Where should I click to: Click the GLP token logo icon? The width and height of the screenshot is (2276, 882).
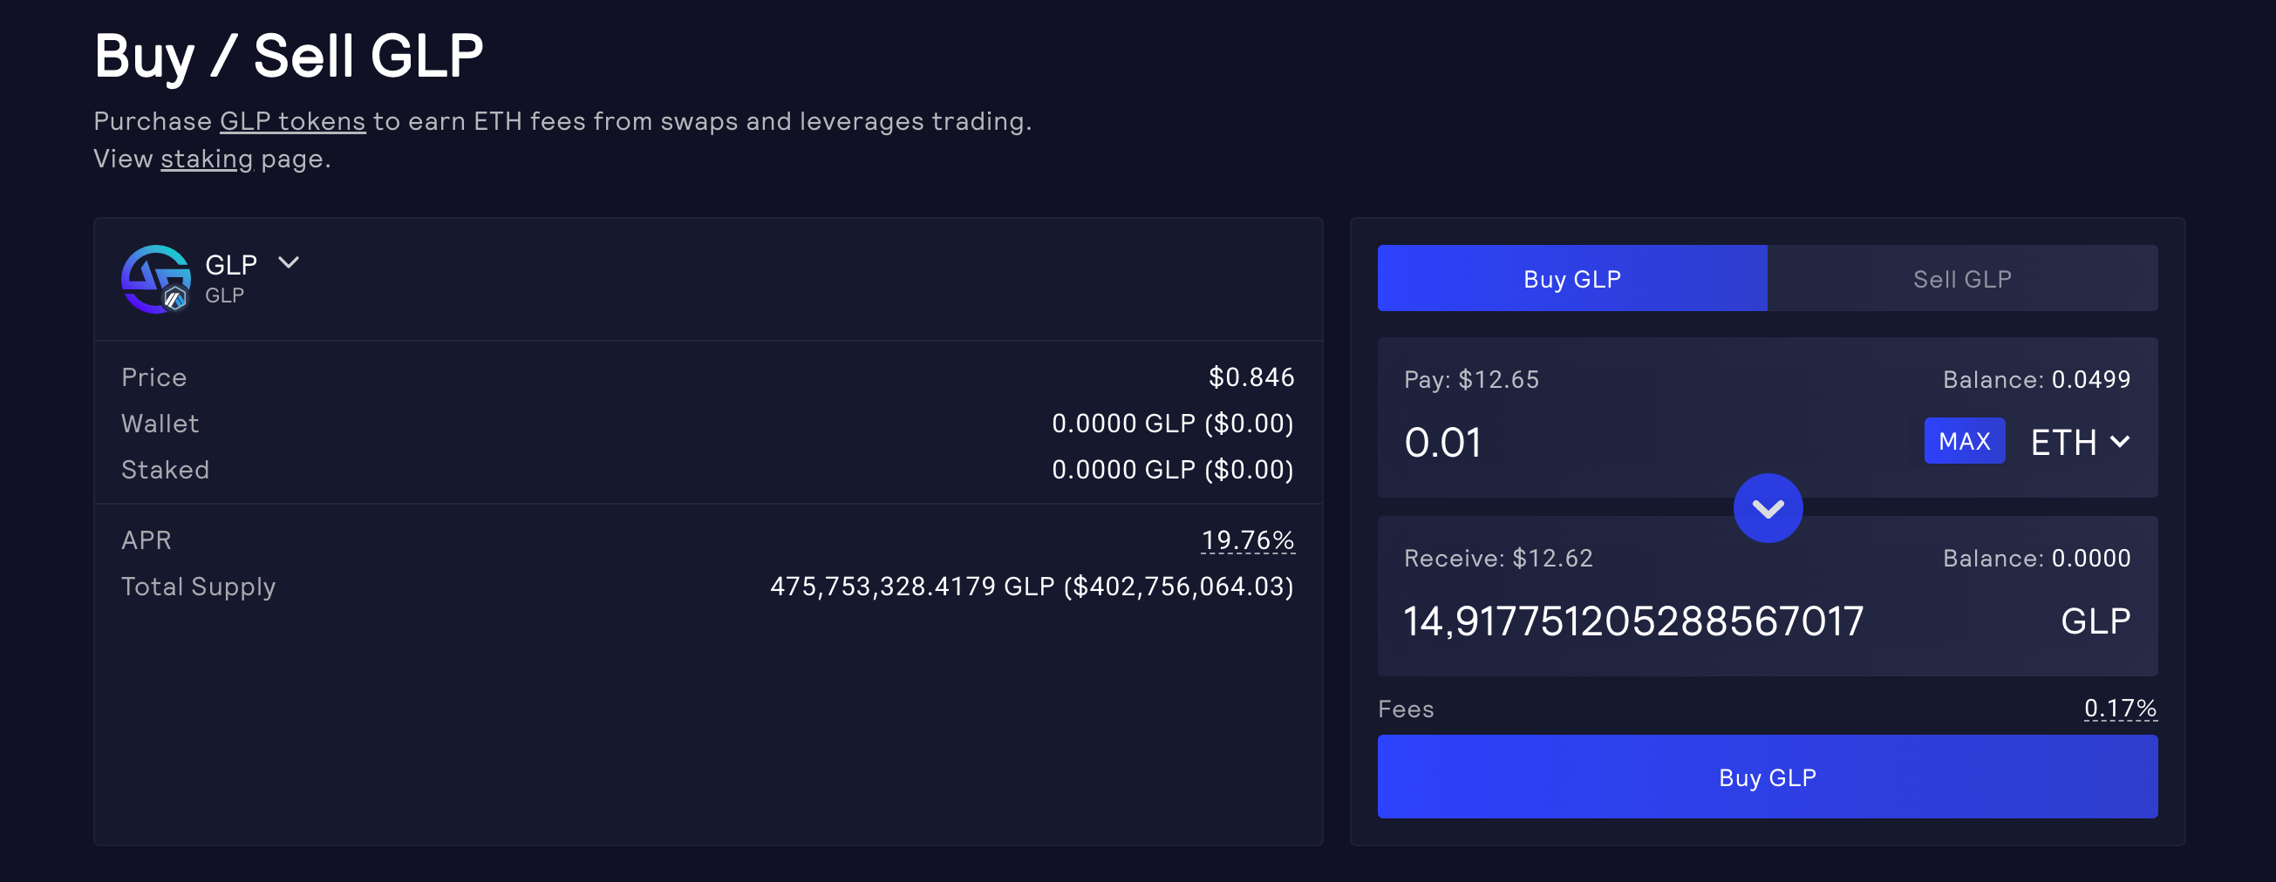coord(155,279)
